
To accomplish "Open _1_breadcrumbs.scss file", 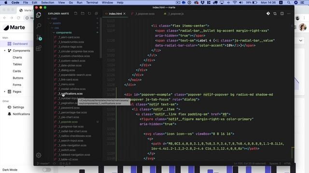I will tap(71, 42).
